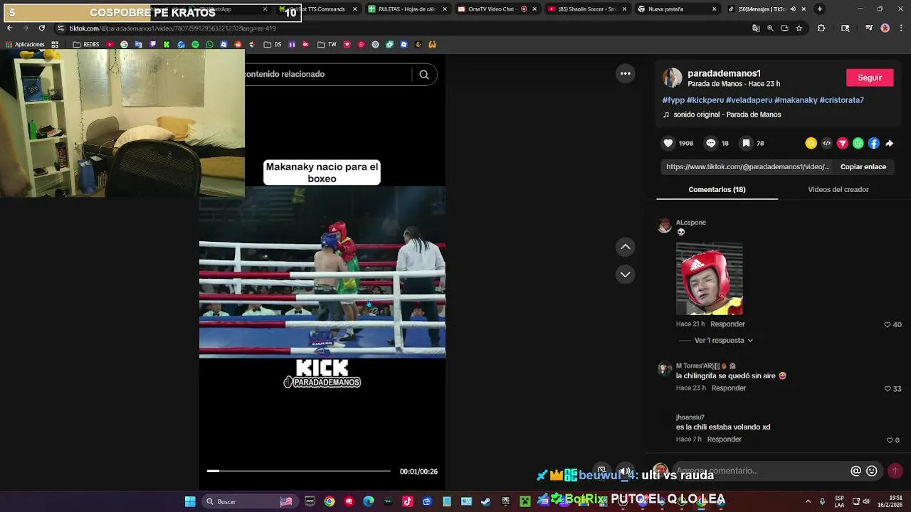Viewport: 911px width, 512px height.
Task: Go to previous video with up chevron
Action: (x=626, y=247)
